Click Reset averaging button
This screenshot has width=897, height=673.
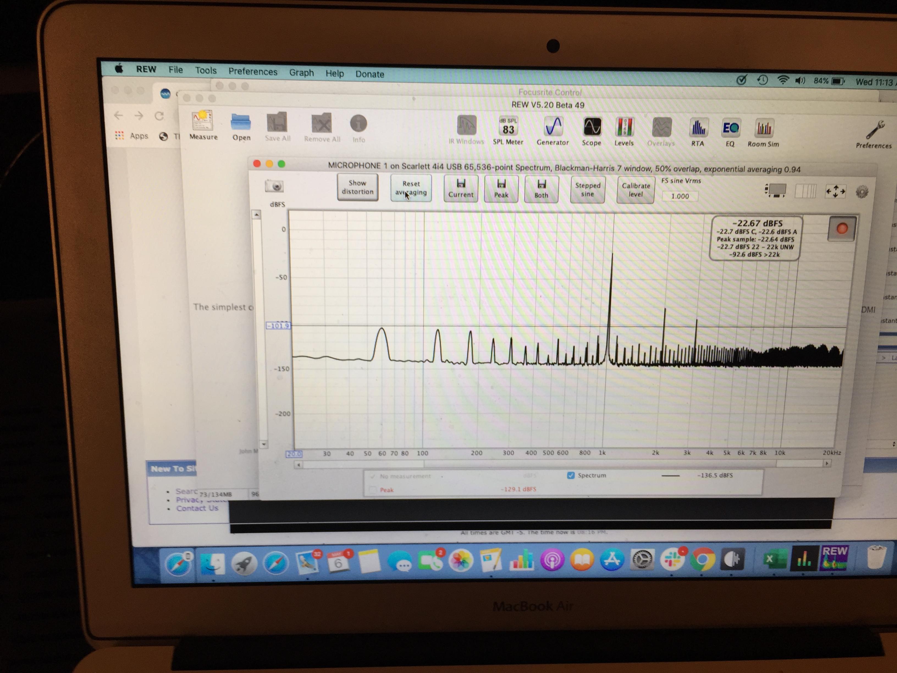[x=411, y=188]
